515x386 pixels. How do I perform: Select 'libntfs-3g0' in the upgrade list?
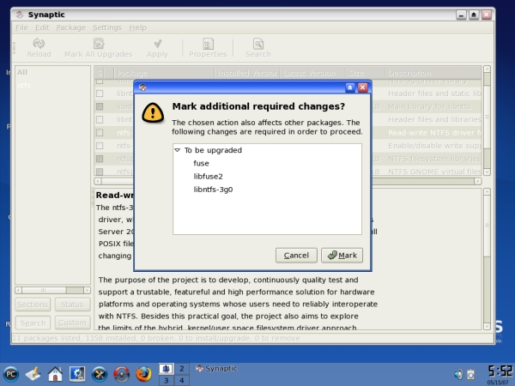coord(213,190)
